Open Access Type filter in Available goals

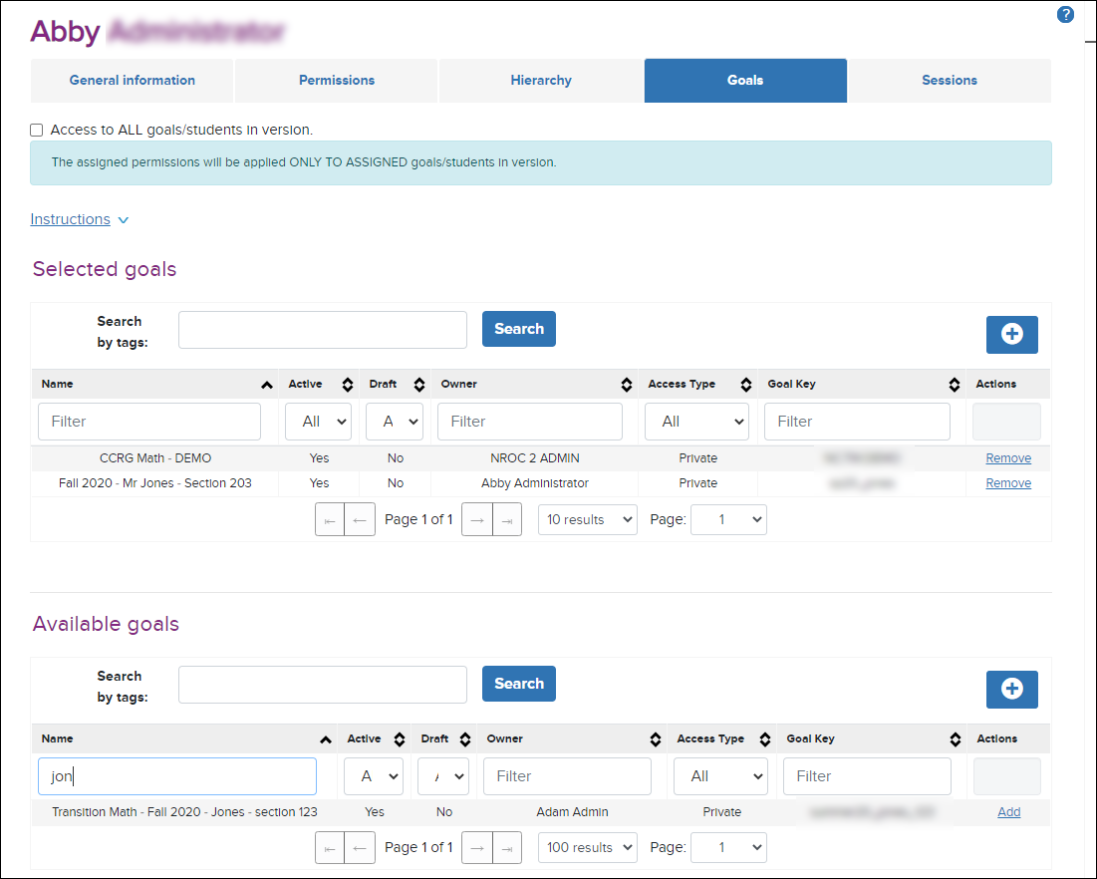[720, 776]
